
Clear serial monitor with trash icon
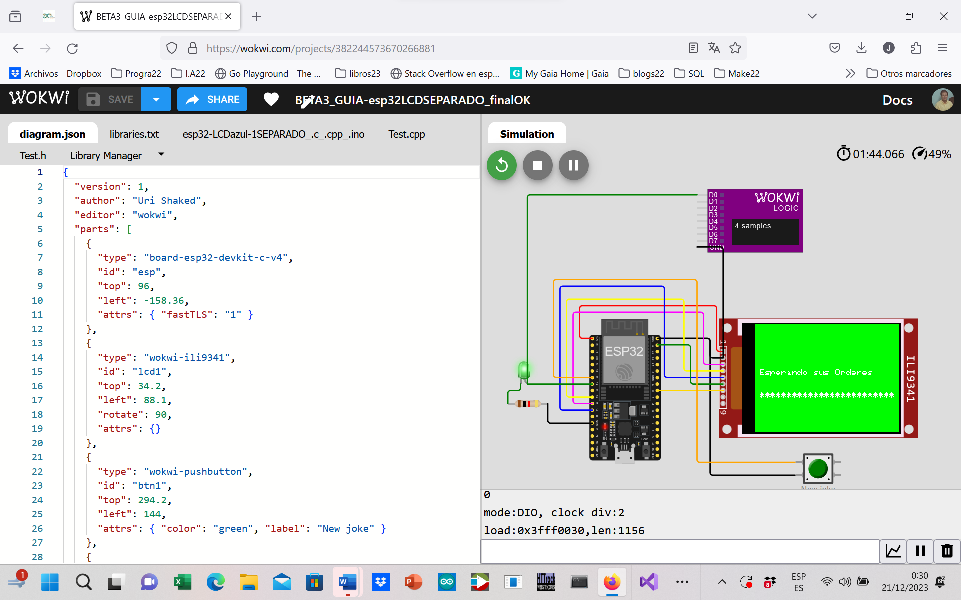click(x=947, y=551)
